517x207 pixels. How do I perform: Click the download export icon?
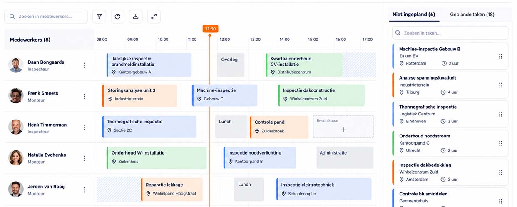(136, 17)
